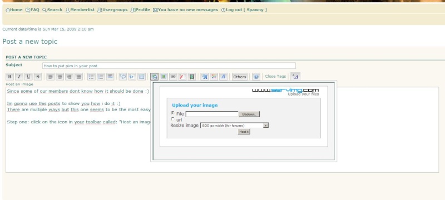Switch editor mode AA icon
Screen dimensions: 445x200
295,76
